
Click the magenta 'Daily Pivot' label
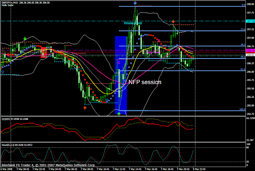153,52
